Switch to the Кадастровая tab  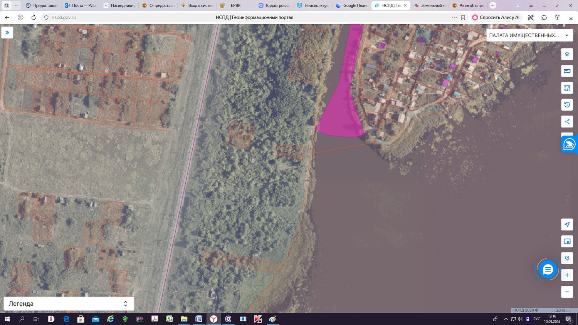click(274, 5)
